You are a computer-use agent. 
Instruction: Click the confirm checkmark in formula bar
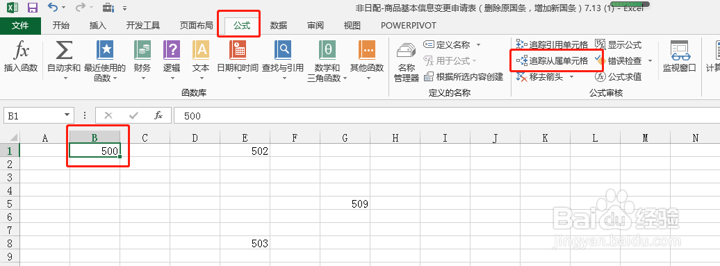[x=133, y=115]
